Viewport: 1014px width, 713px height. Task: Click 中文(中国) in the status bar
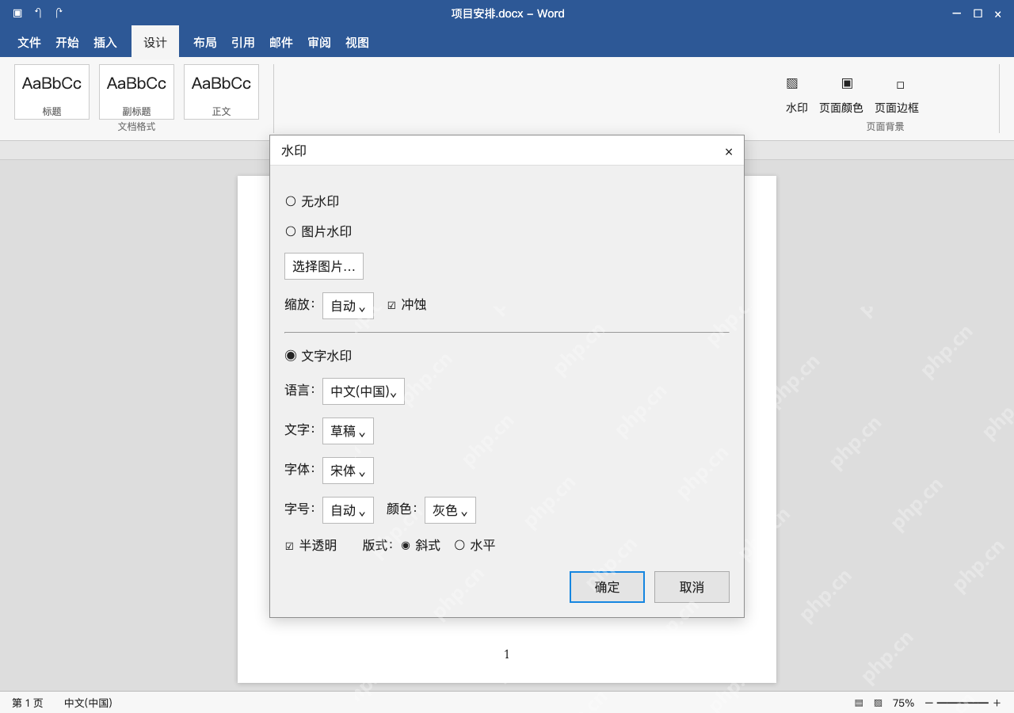88,703
